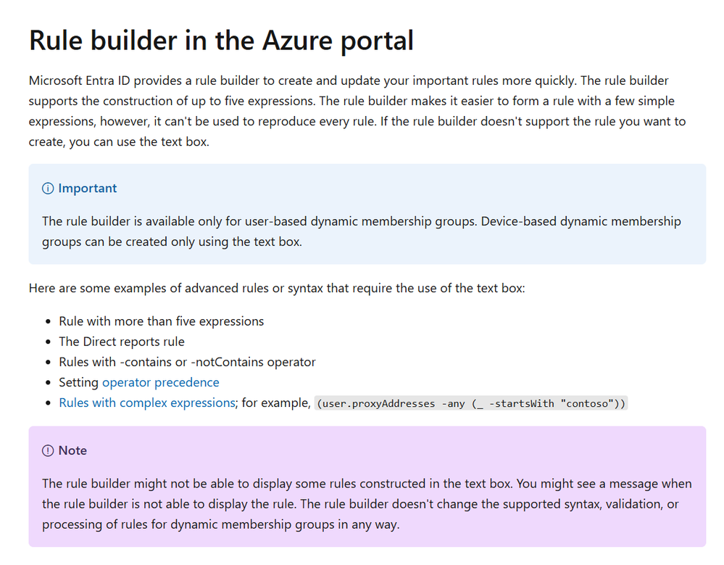This screenshot has height=565, width=724.
Task: Click the -contains or -notContains operator bullet
Action: click(x=187, y=362)
